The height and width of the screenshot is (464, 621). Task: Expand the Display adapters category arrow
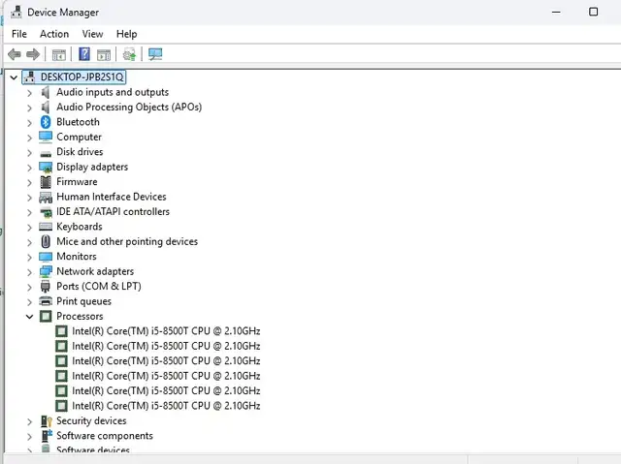[29, 168]
